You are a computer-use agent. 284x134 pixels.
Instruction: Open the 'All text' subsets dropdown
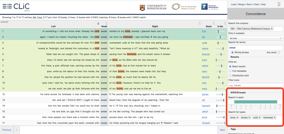(255, 38)
